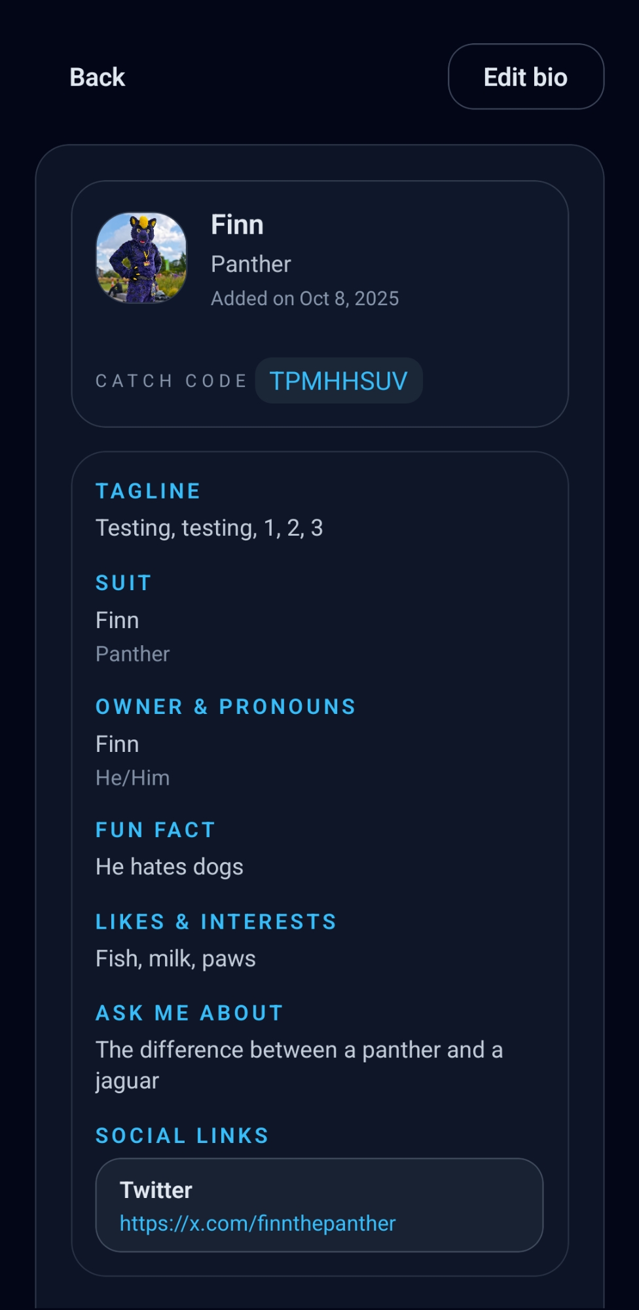The height and width of the screenshot is (1310, 639).
Task: Open the Edit bio button
Action: click(525, 77)
